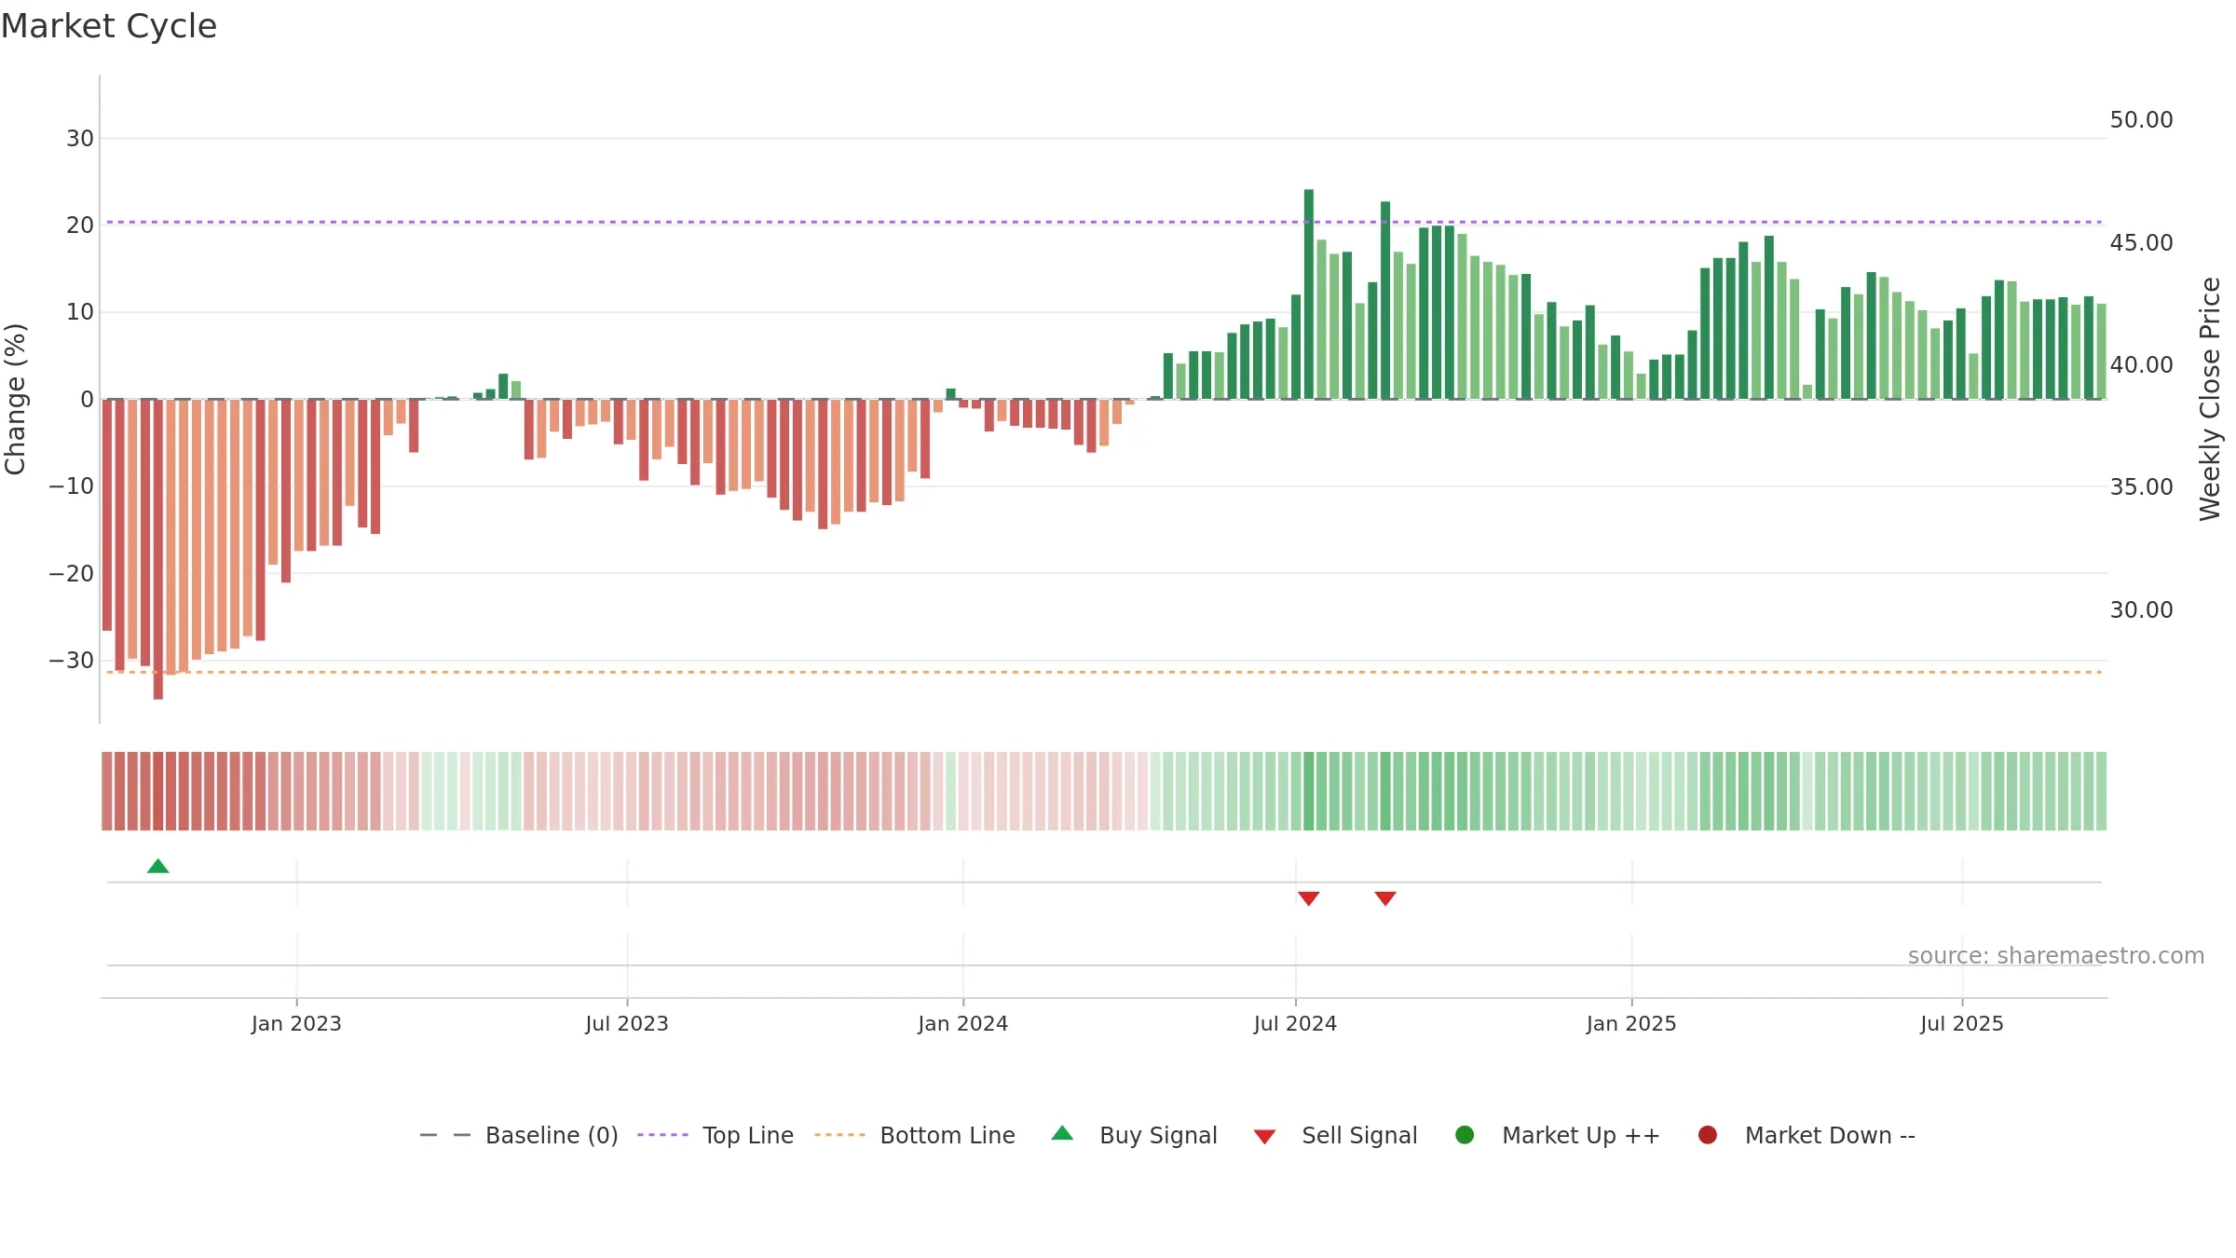The image size is (2236, 1258).
Task: Toggle the Baseline (0) legend entry
Action: pos(519,1135)
